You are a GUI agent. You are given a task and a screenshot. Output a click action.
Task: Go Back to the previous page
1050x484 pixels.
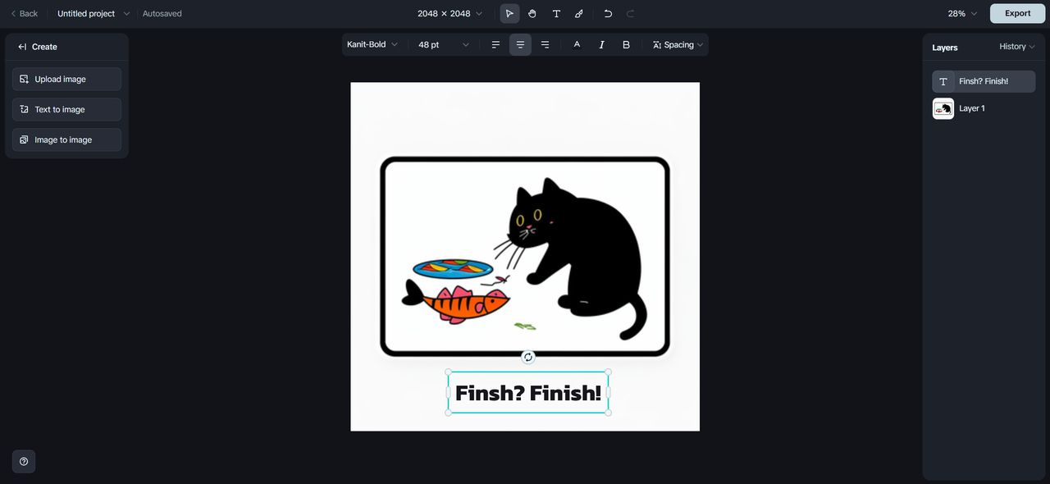[x=24, y=13]
